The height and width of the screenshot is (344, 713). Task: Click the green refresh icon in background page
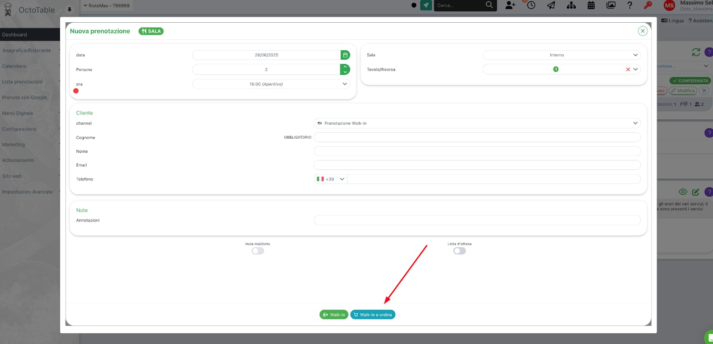click(696, 52)
